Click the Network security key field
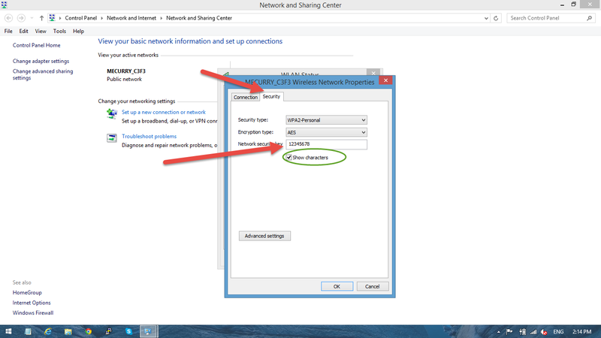 point(327,144)
